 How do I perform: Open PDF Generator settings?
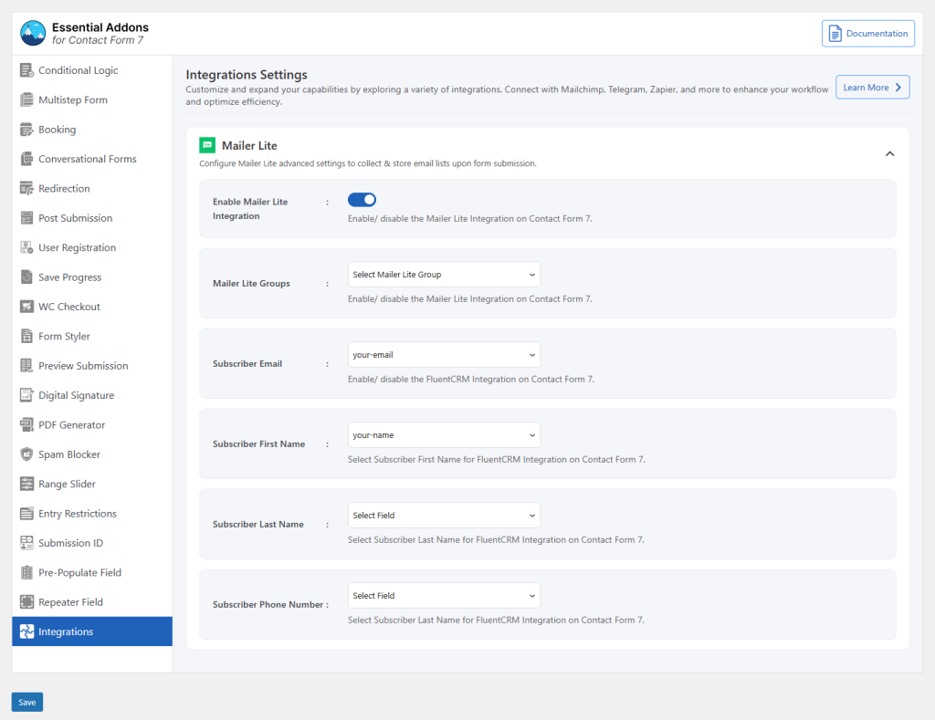coord(92,424)
